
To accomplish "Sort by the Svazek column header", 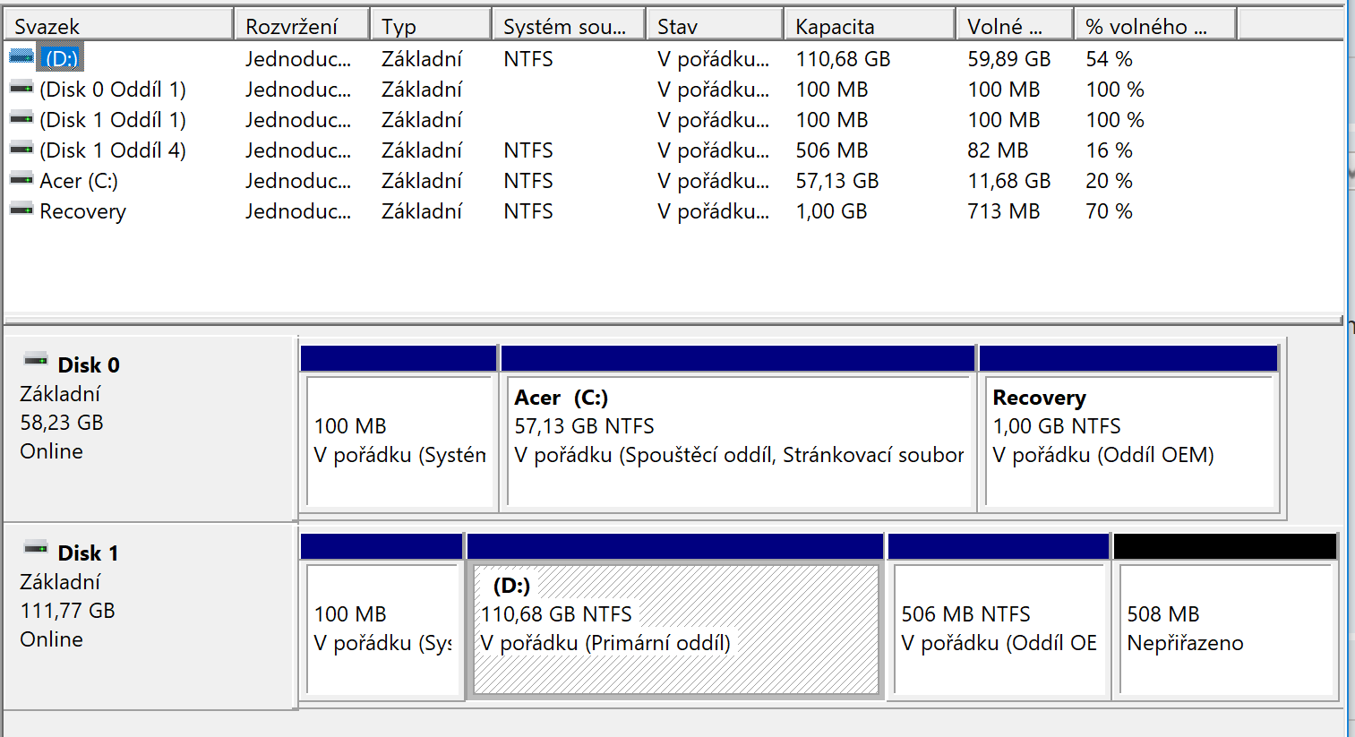I will click(118, 26).
